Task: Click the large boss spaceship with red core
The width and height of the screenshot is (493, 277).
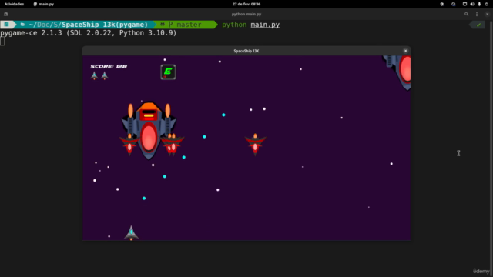Action: 149,130
